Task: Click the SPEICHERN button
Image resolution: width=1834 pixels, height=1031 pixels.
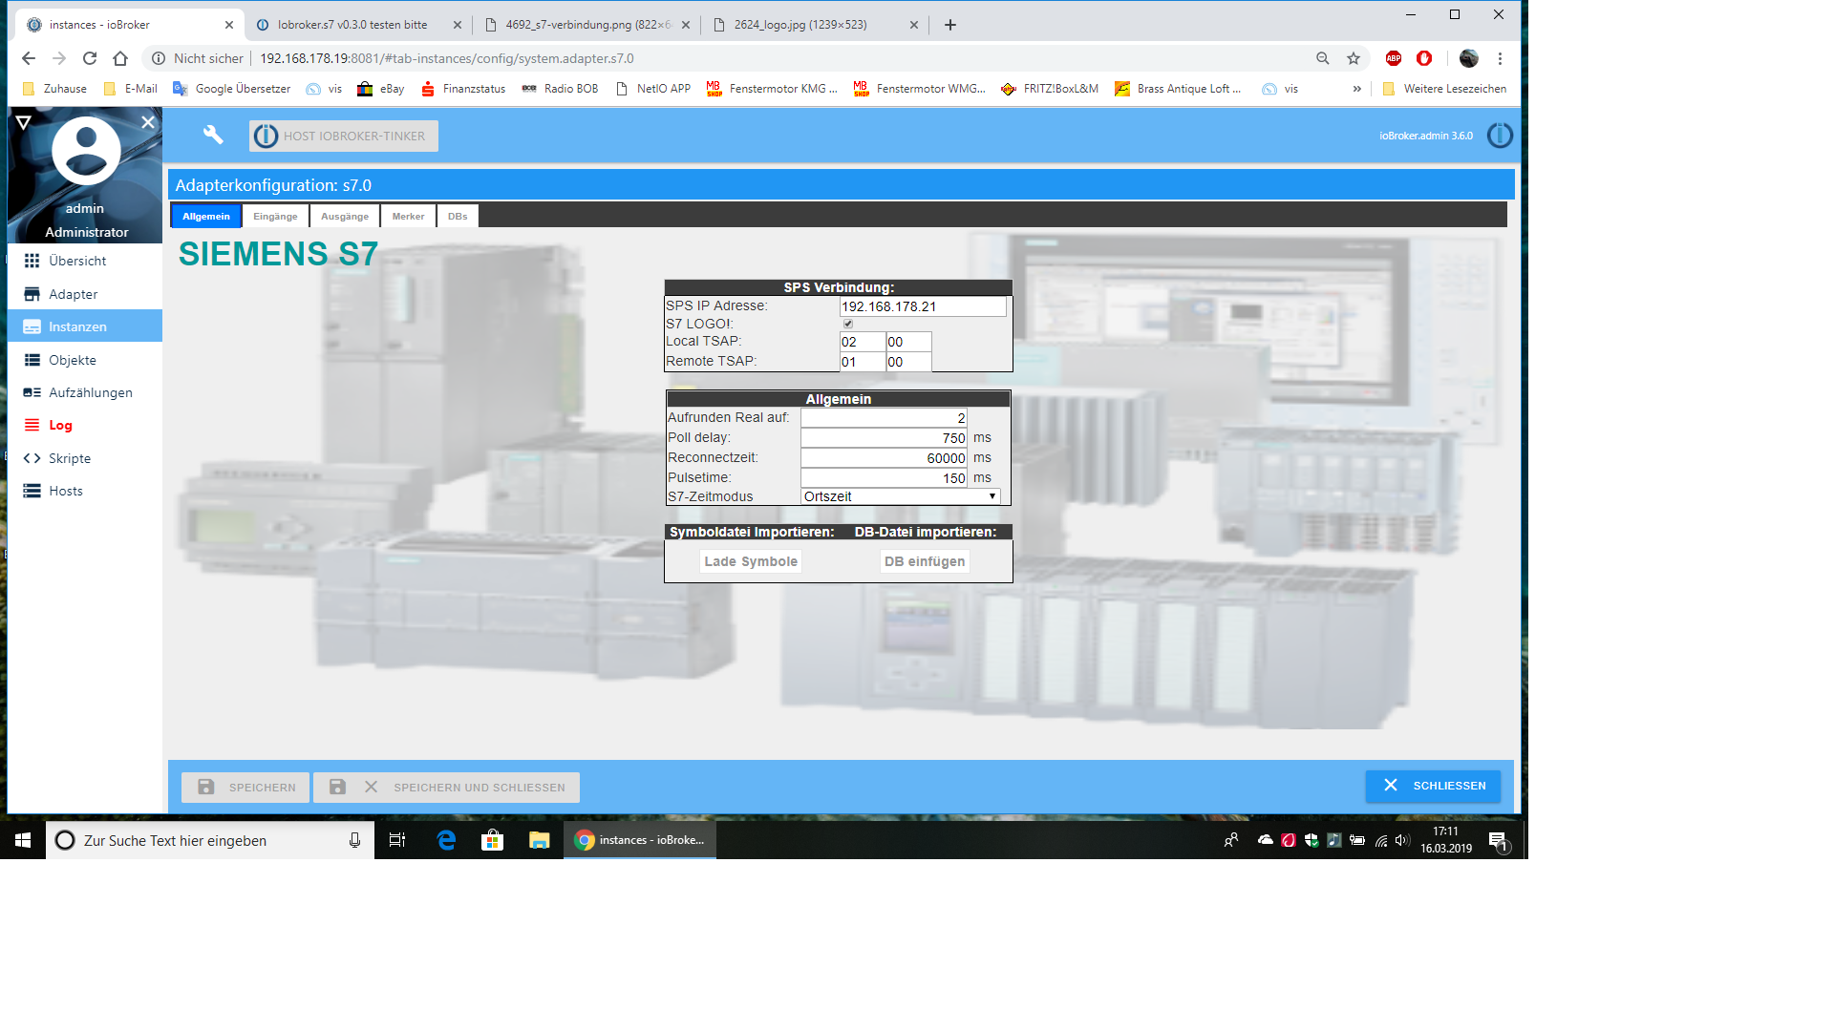Action: pos(245,788)
